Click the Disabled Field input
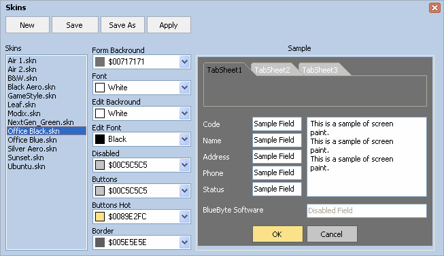 pyautogui.click(x=366, y=211)
